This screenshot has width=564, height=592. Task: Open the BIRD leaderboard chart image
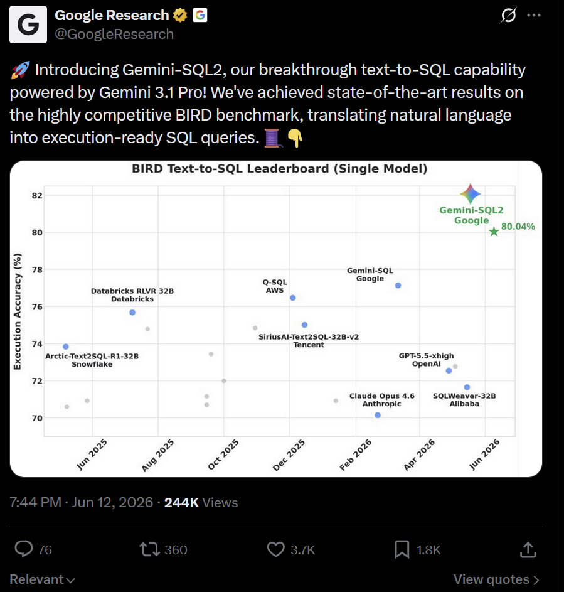coord(276,319)
